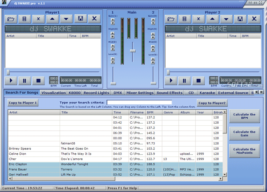Move track up in Player1 playlist
Screen dimensions: 267x192
point(52,19)
